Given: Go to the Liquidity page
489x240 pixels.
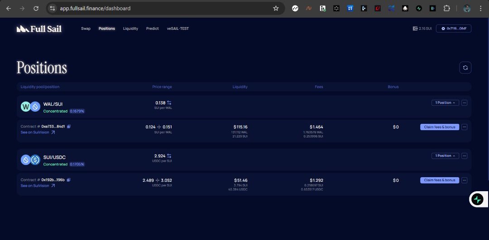Looking at the screenshot, I should 130,28.
